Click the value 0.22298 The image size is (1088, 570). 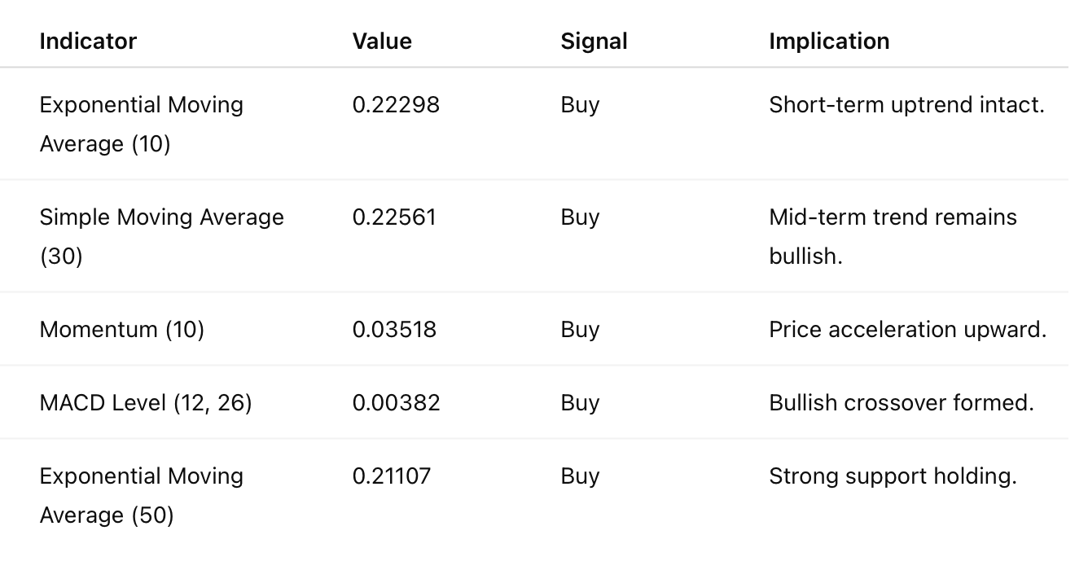point(396,104)
